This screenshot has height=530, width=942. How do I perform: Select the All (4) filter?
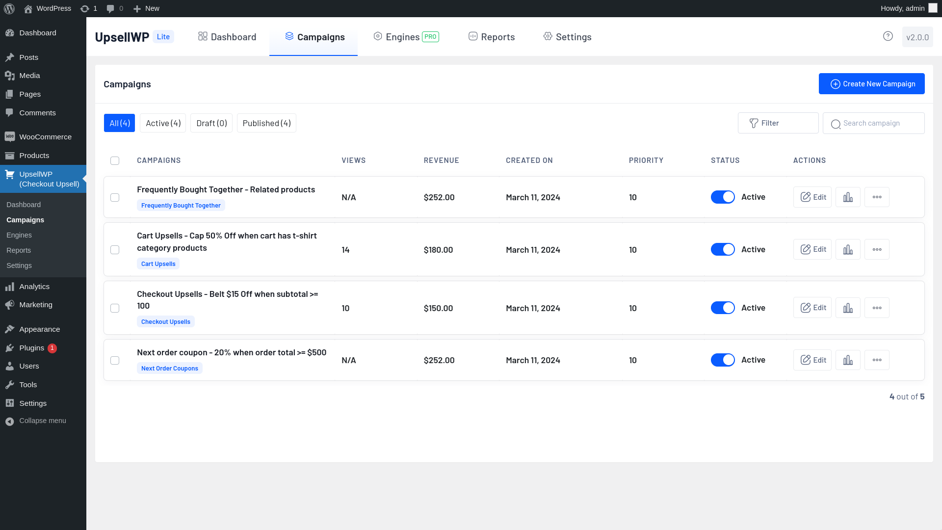[x=119, y=123]
